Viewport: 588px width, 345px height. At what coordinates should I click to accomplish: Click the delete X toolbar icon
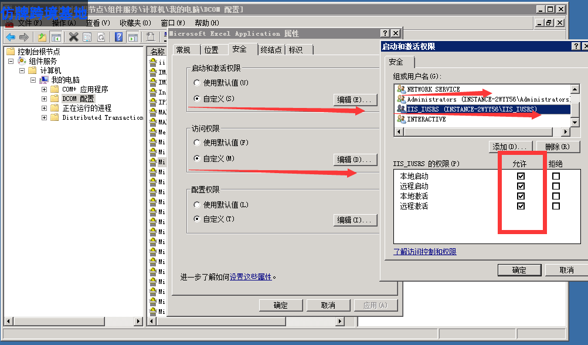pos(73,37)
